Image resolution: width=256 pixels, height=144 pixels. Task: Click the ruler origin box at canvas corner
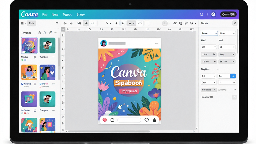(63, 29)
